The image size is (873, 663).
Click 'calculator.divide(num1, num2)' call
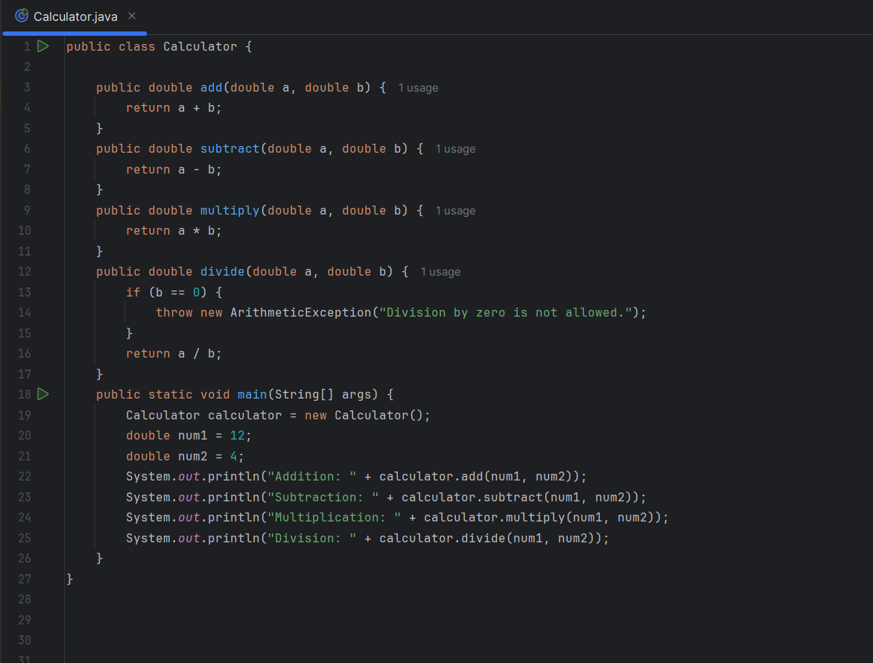[491, 539]
